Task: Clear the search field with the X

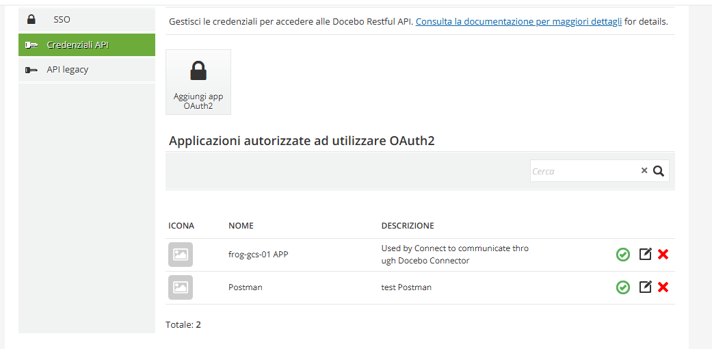Action: [644, 170]
